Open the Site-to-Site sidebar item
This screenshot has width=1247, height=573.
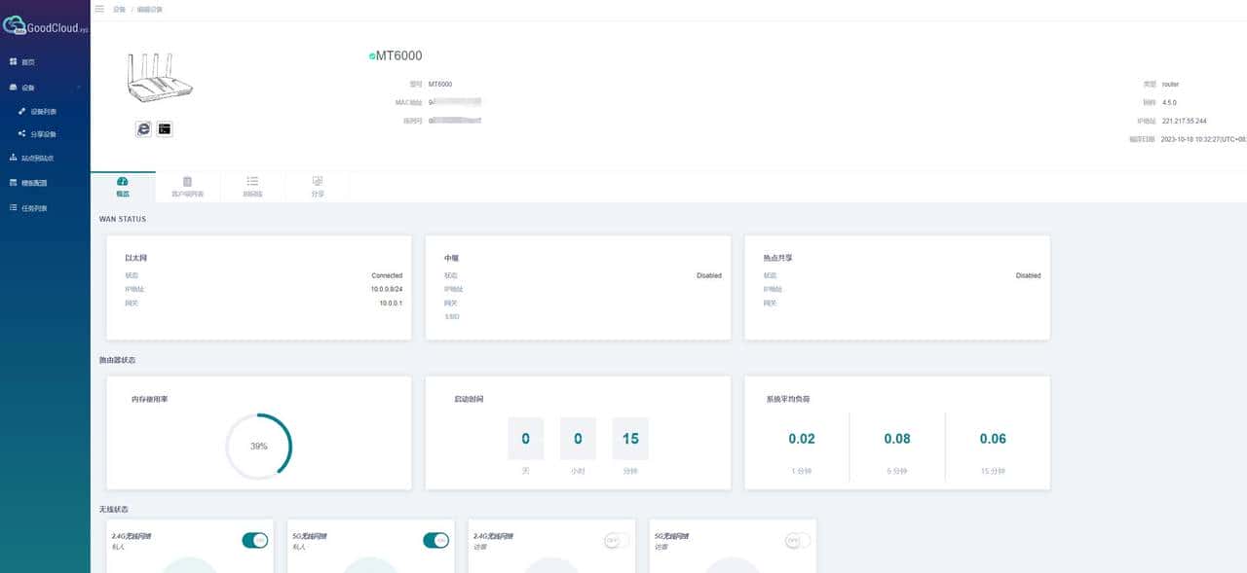pos(37,158)
